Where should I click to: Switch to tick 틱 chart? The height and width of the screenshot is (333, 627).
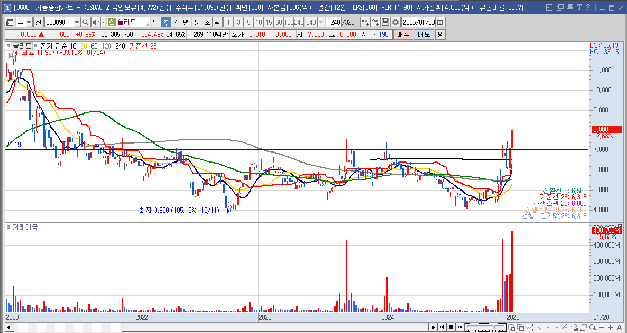click(x=217, y=22)
